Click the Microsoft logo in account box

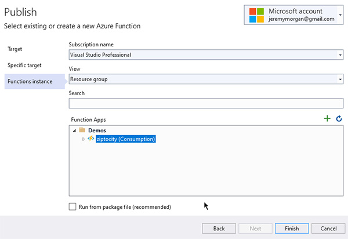[256, 15]
